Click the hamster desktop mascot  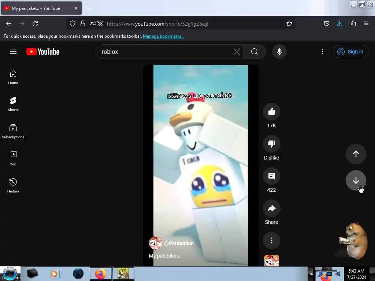point(353,241)
